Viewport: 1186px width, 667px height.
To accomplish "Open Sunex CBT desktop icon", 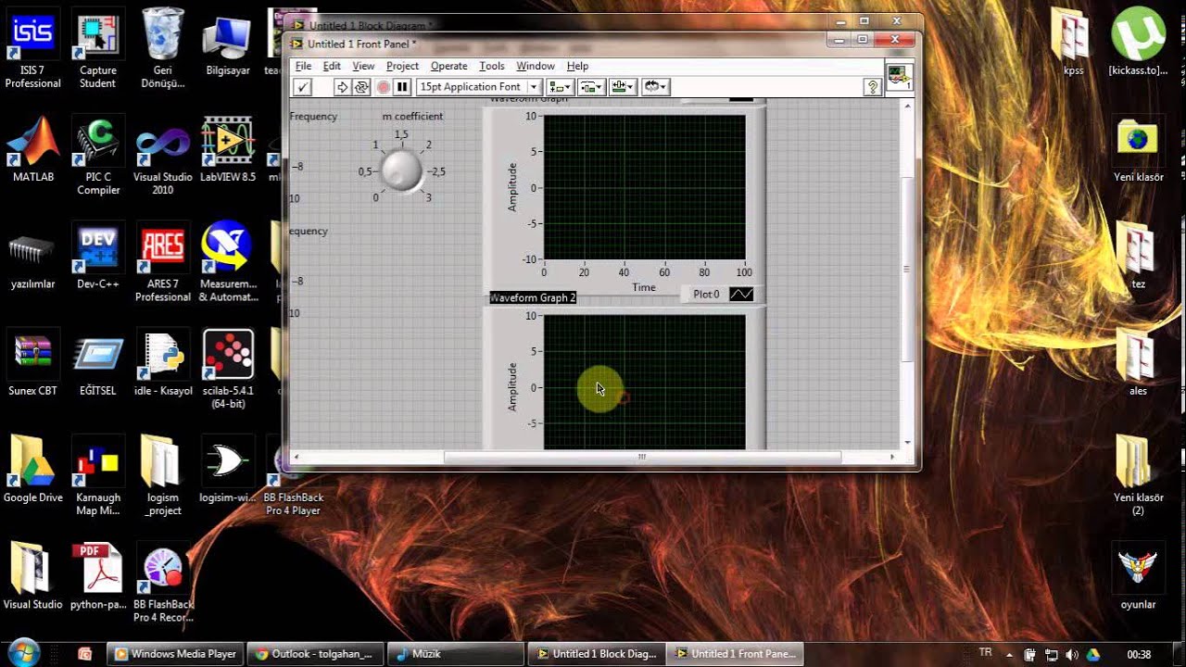I will (32, 363).
